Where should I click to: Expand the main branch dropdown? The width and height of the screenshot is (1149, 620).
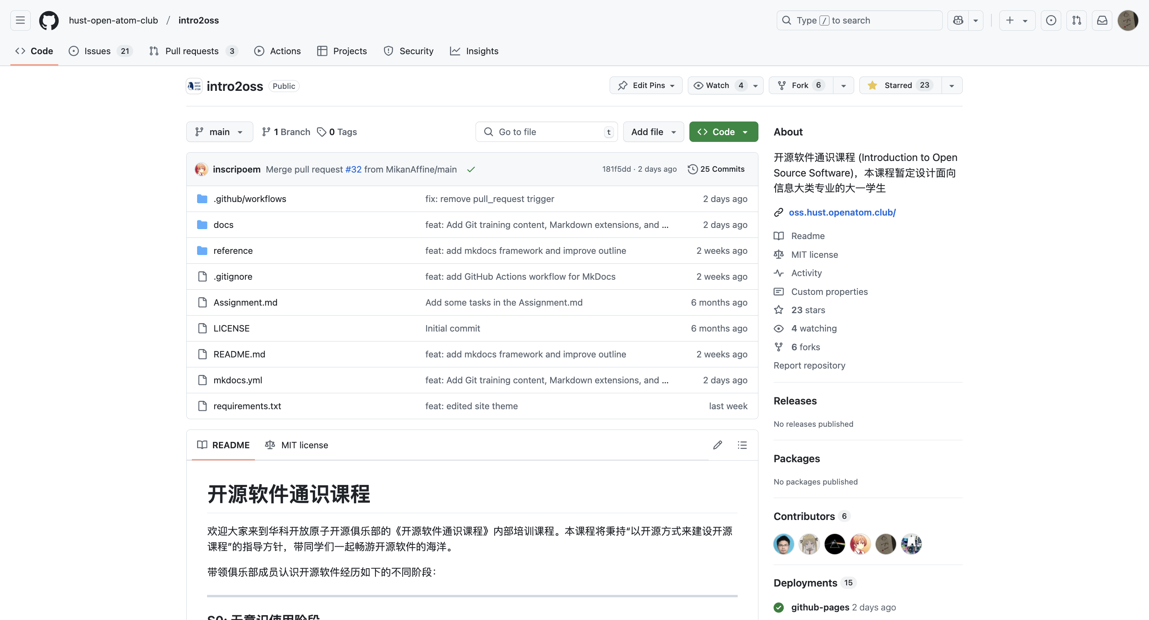pos(219,132)
